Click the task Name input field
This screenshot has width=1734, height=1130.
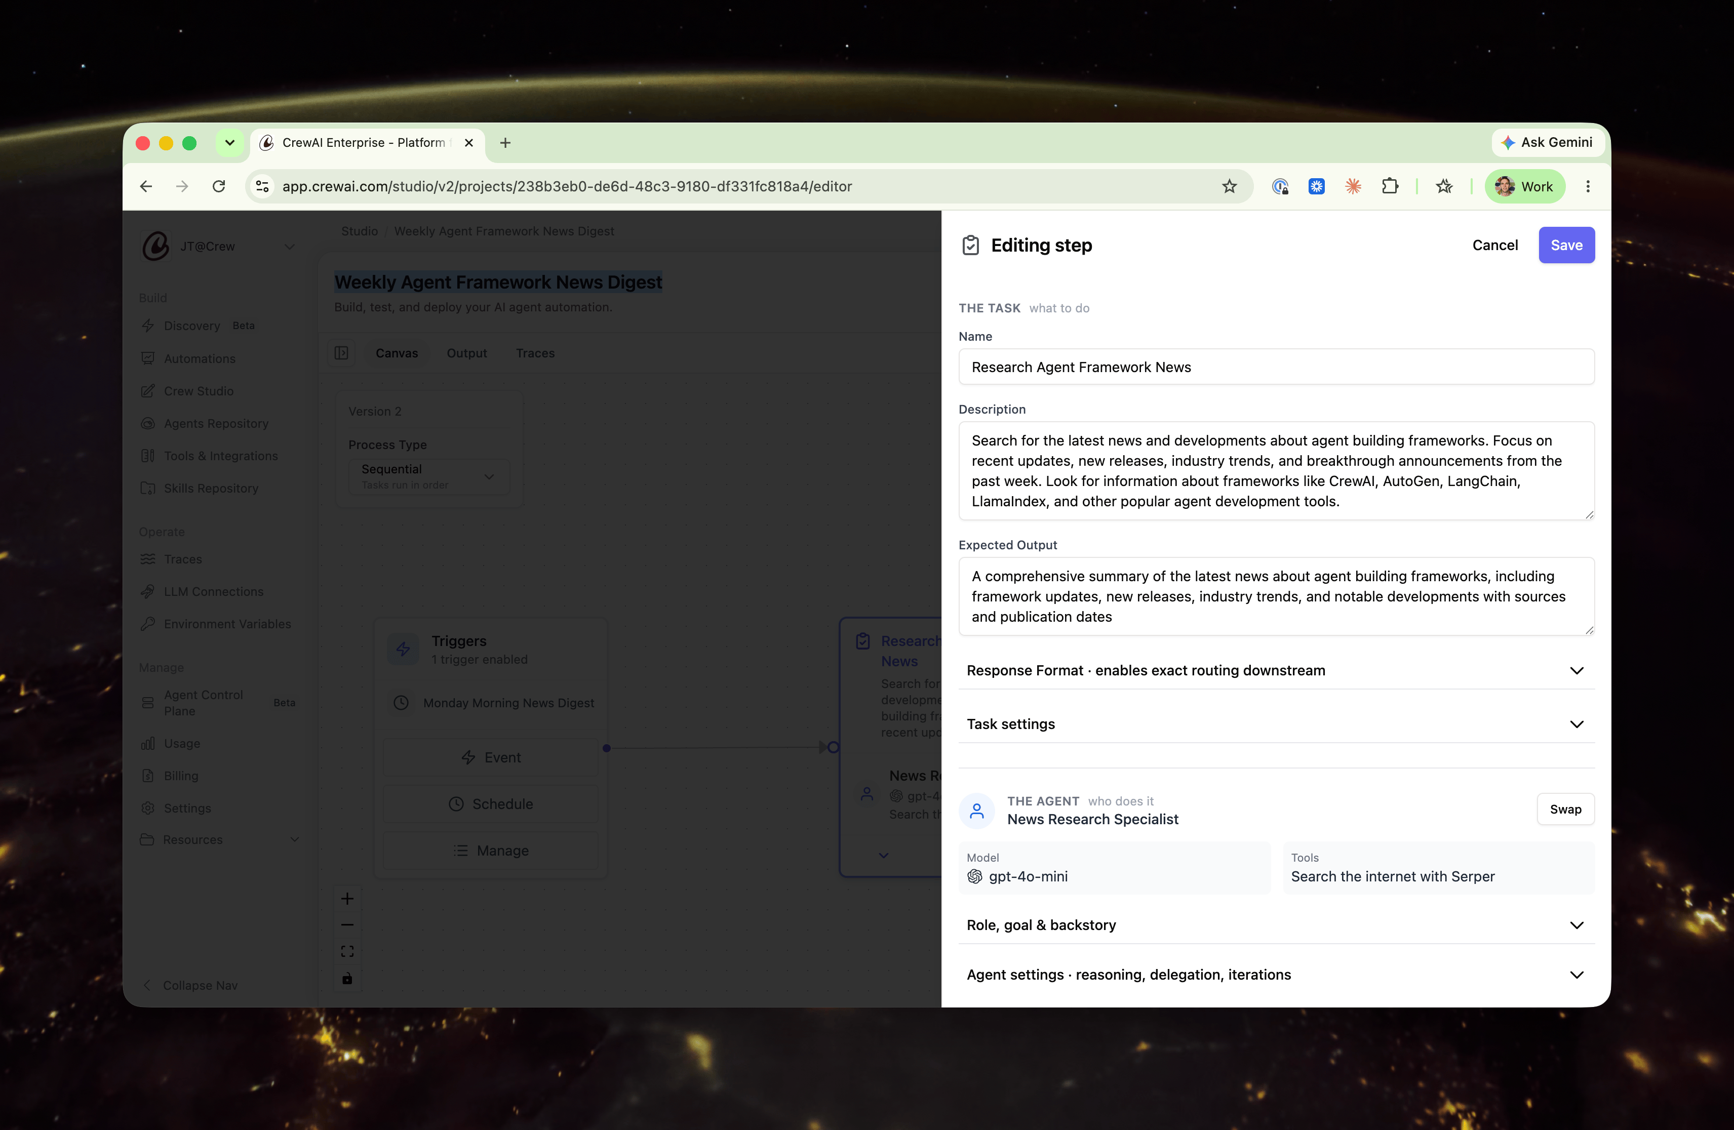(x=1277, y=367)
